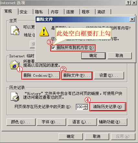Confirm deletion with dialog 确定 button
This screenshot has width=138, height=143.
(93, 56)
